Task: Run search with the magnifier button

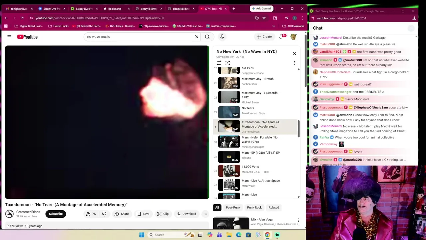Action: coord(207,37)
